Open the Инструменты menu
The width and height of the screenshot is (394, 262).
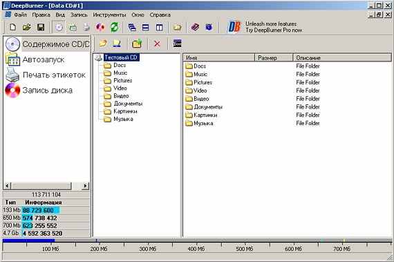109,15
